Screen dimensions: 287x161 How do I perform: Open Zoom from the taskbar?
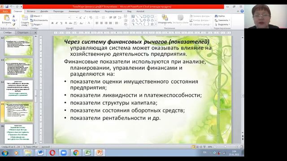[64, 153]
